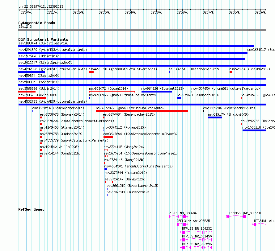Click the red bar under esv3568366

pos(27,92)
